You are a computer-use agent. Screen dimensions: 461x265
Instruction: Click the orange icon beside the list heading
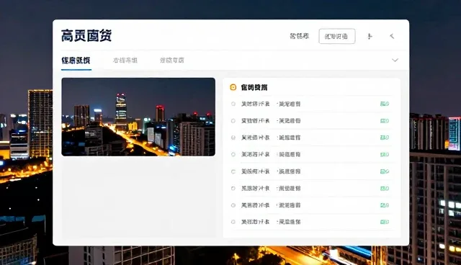[x=233, y=87]
